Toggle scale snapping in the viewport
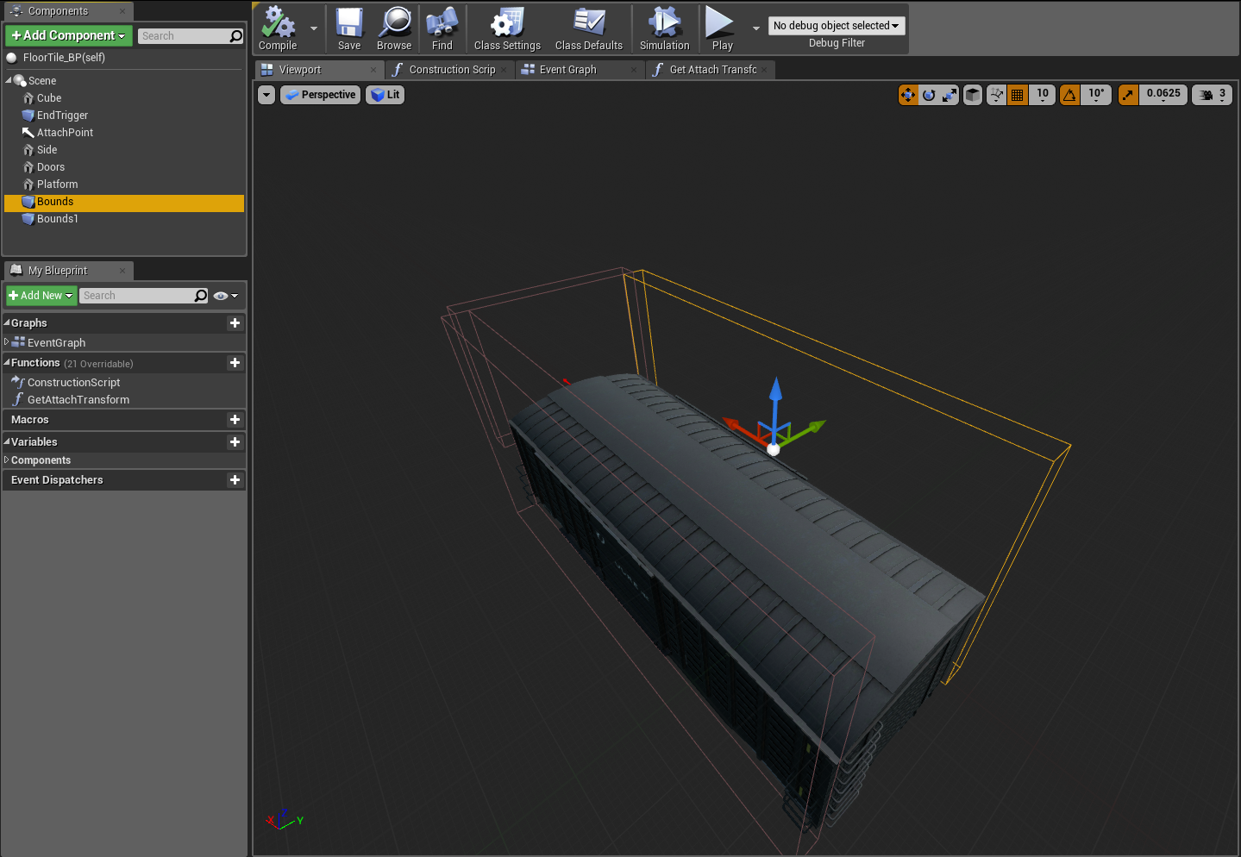 click(1128, 95)
